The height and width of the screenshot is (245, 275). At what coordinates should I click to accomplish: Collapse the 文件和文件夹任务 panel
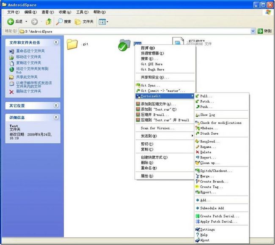tap(56, 42)
